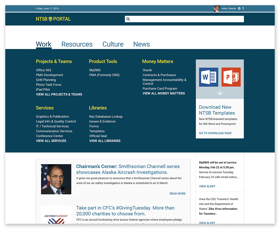Open the CFC #GivingTuesday article title
Image resolution: width=280 pixels, height=229 pixels.
[x=125, y=211]
